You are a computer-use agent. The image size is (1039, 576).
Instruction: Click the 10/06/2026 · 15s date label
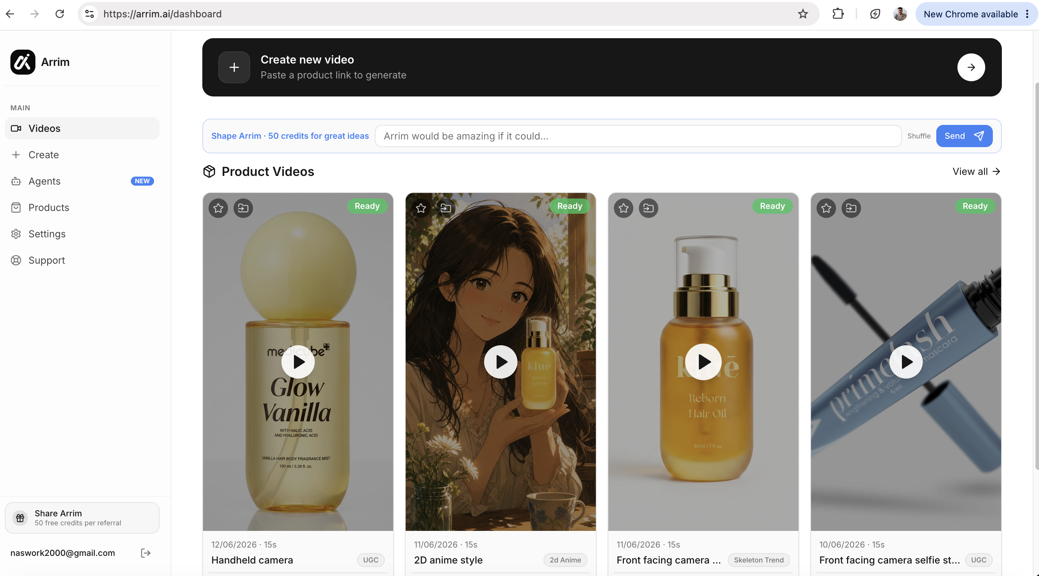click(x=852, y=544)
